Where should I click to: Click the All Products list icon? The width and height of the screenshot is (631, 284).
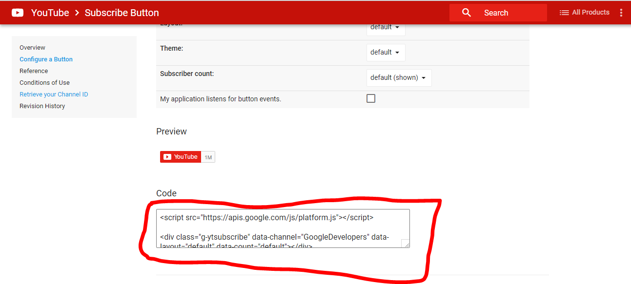point(564,13)
